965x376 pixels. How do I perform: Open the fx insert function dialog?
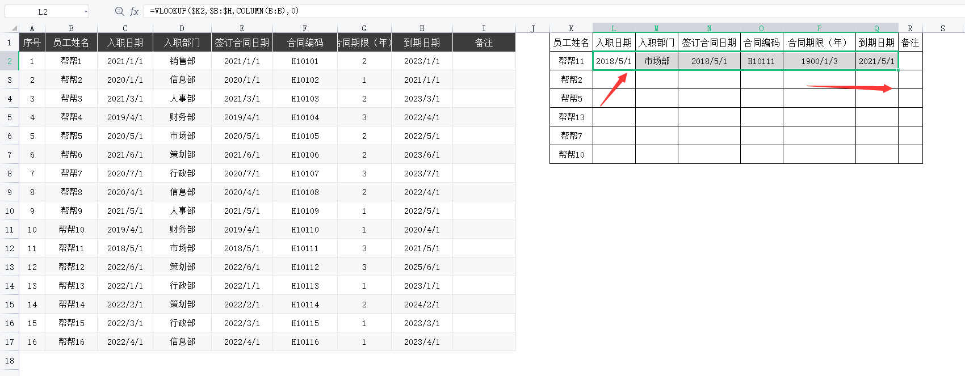[x=134, y=11]
